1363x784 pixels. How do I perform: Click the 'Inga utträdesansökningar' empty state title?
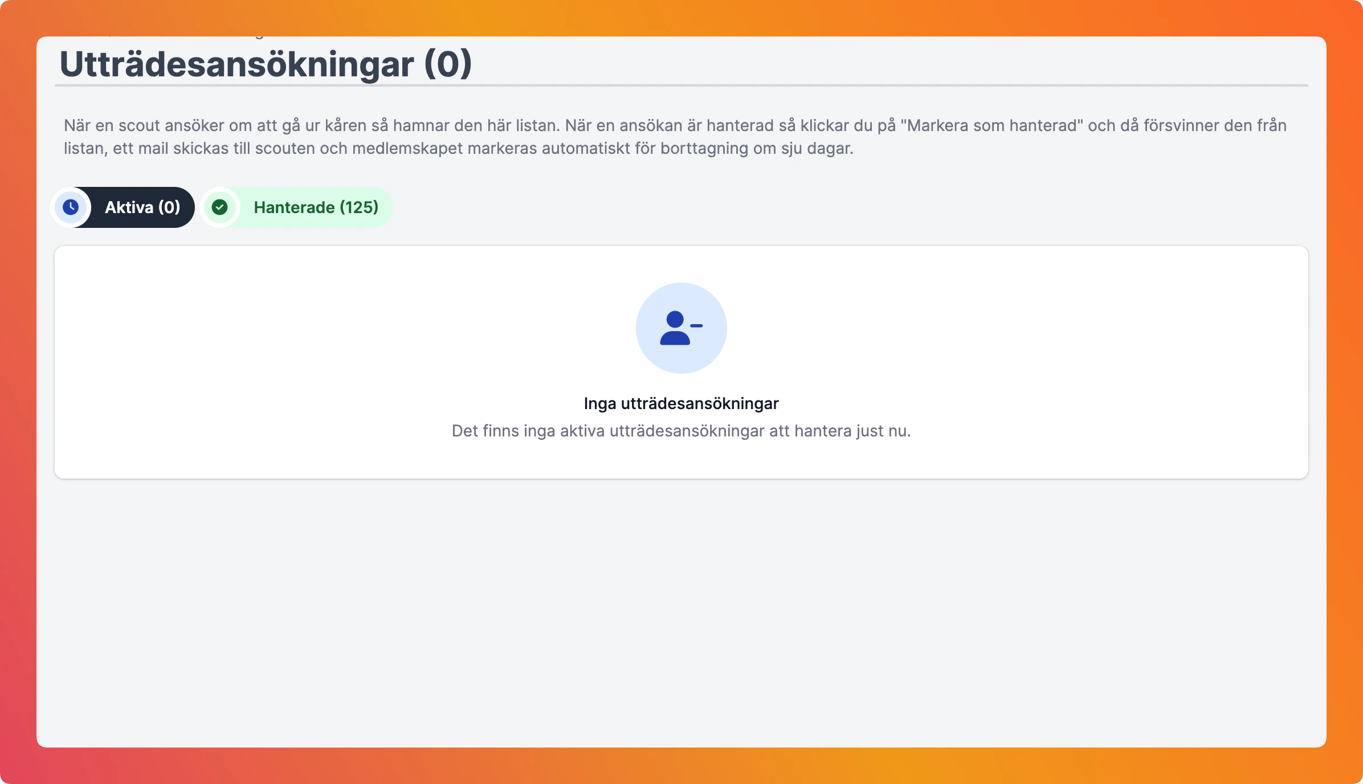pos(681,403)
